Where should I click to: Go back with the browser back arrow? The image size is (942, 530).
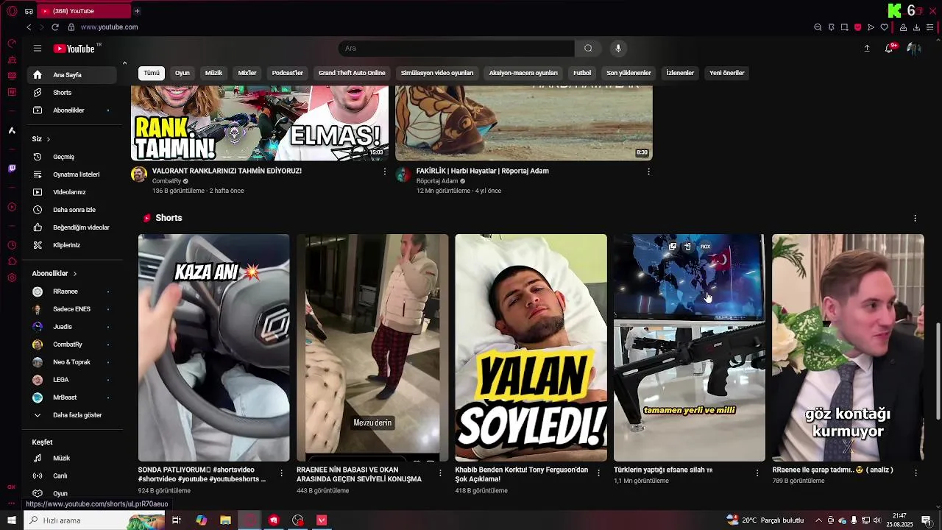[x=29, y=27]
